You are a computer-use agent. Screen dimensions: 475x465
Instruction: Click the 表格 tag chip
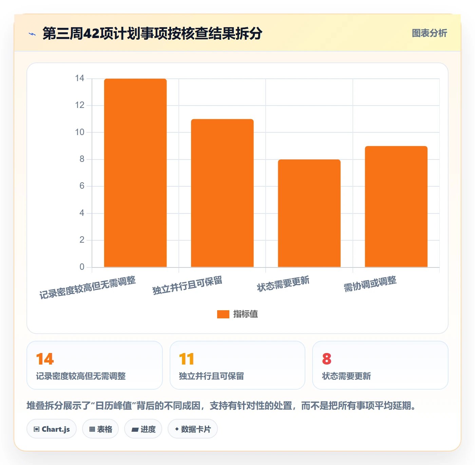click(100, 429)
